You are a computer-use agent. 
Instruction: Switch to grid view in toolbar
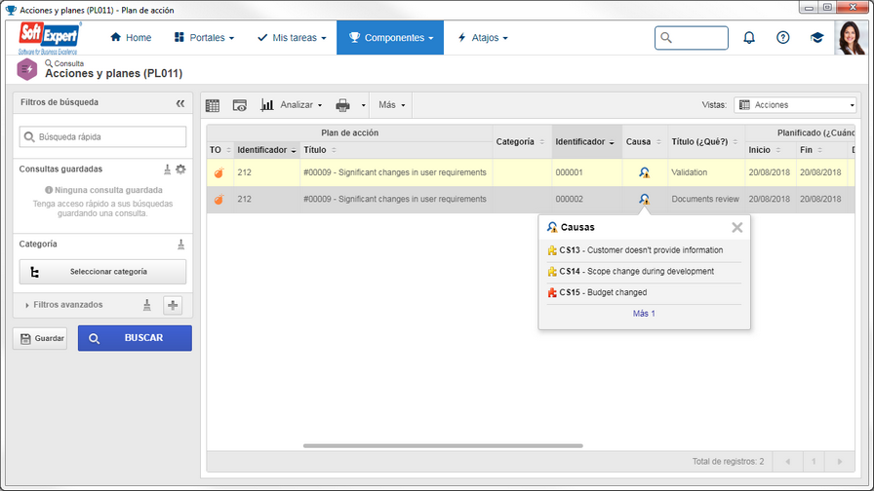(x=213, y=105)
